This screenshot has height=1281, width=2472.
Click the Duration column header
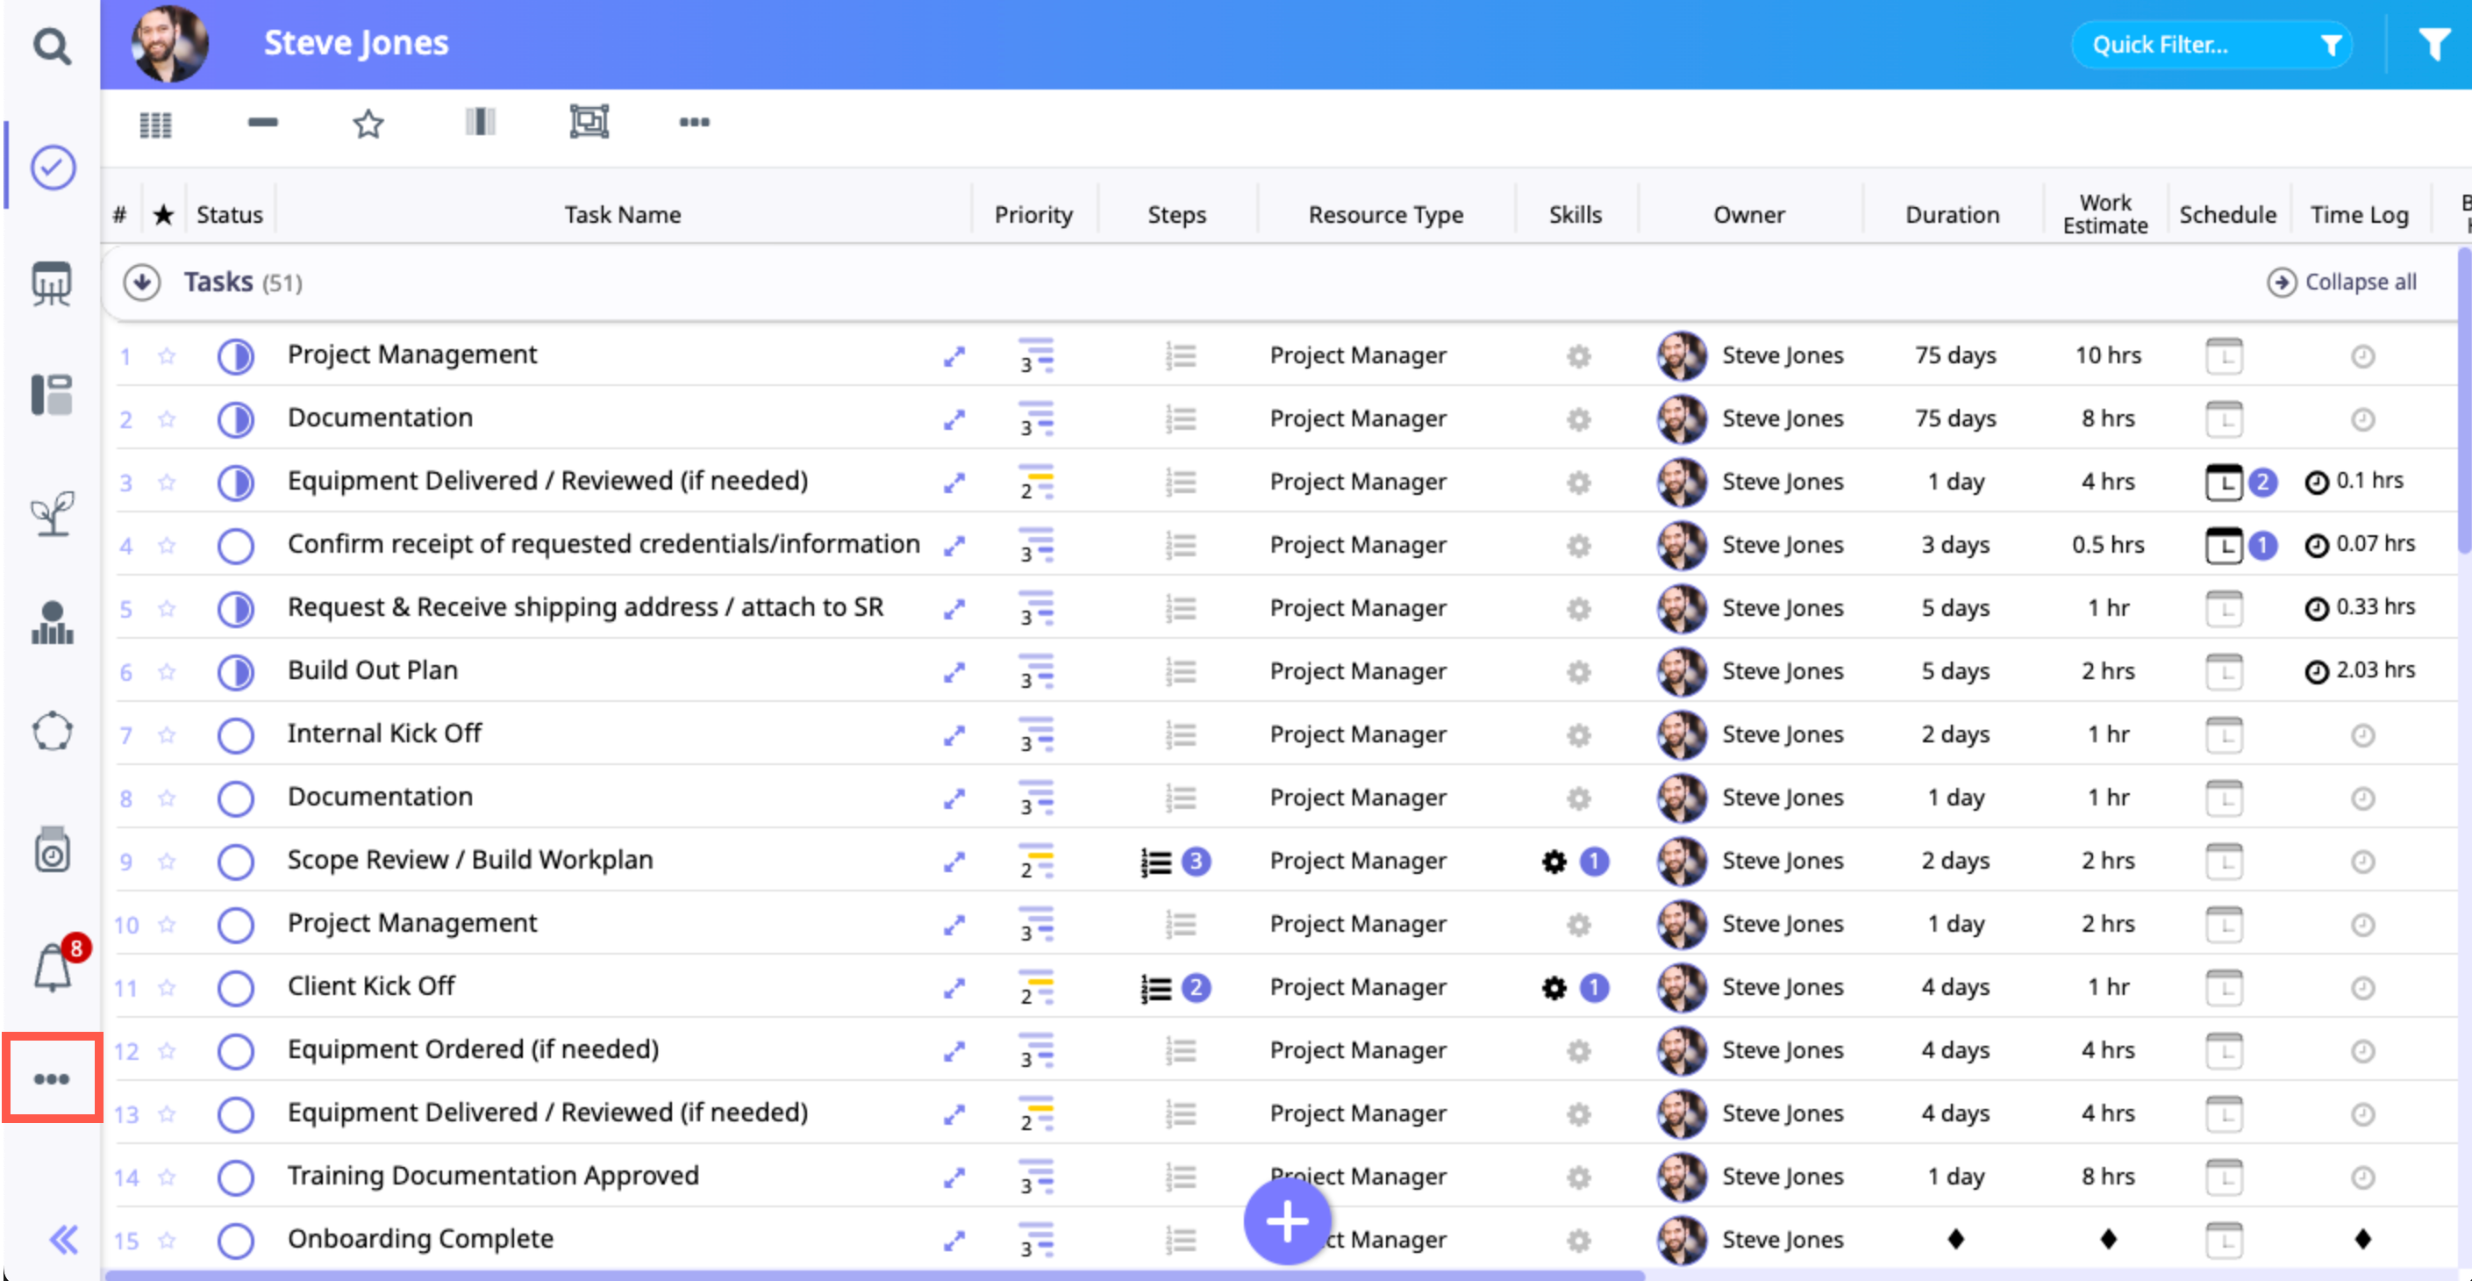[1951, 215]
